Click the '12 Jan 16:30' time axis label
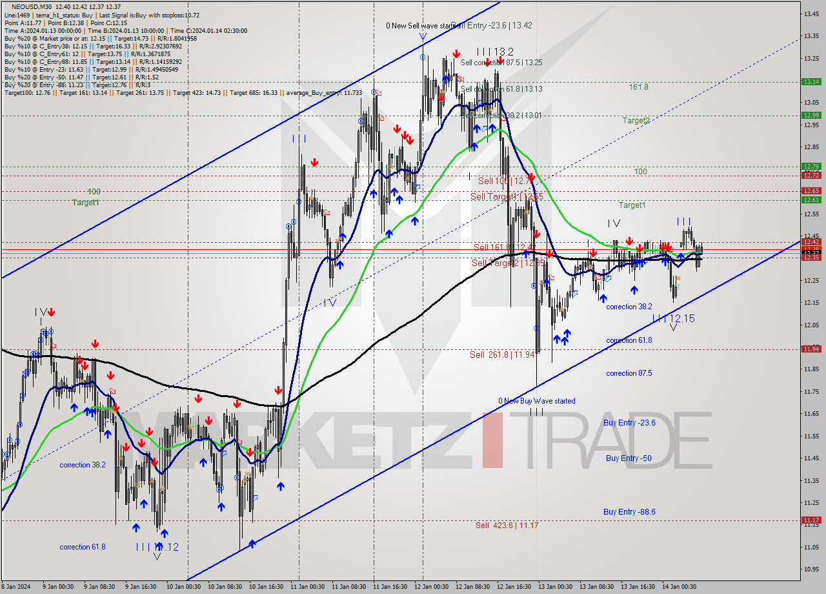This screenshot has height=594, width=826. [x=514, y=587]
